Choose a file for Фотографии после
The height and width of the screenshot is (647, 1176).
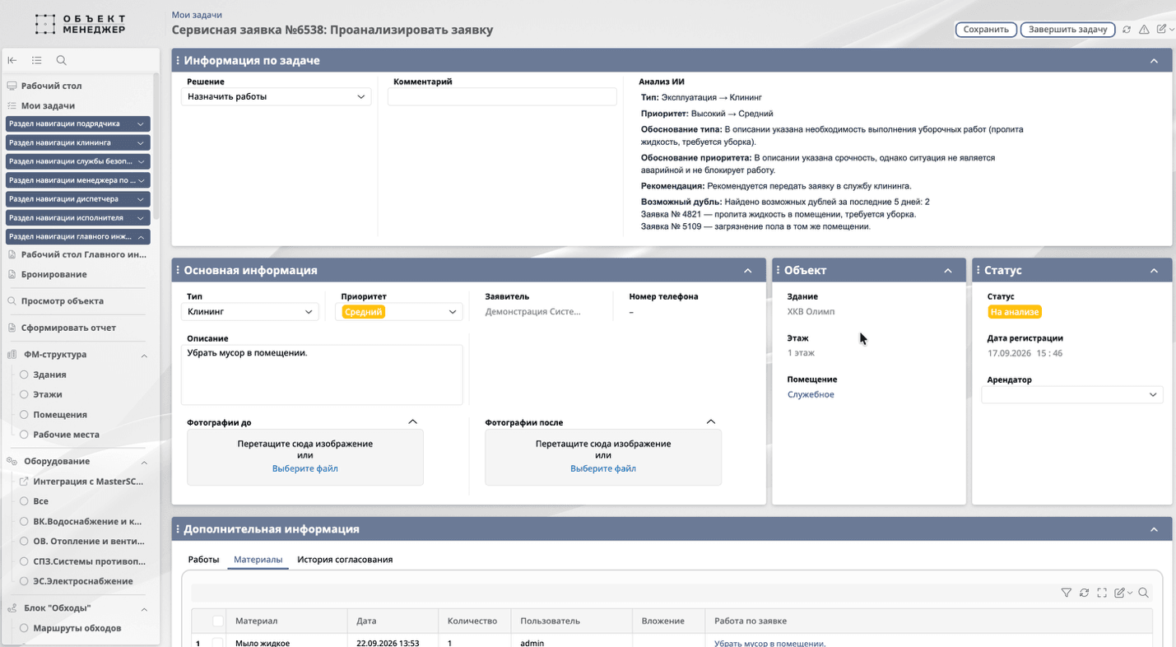[603, 468]
